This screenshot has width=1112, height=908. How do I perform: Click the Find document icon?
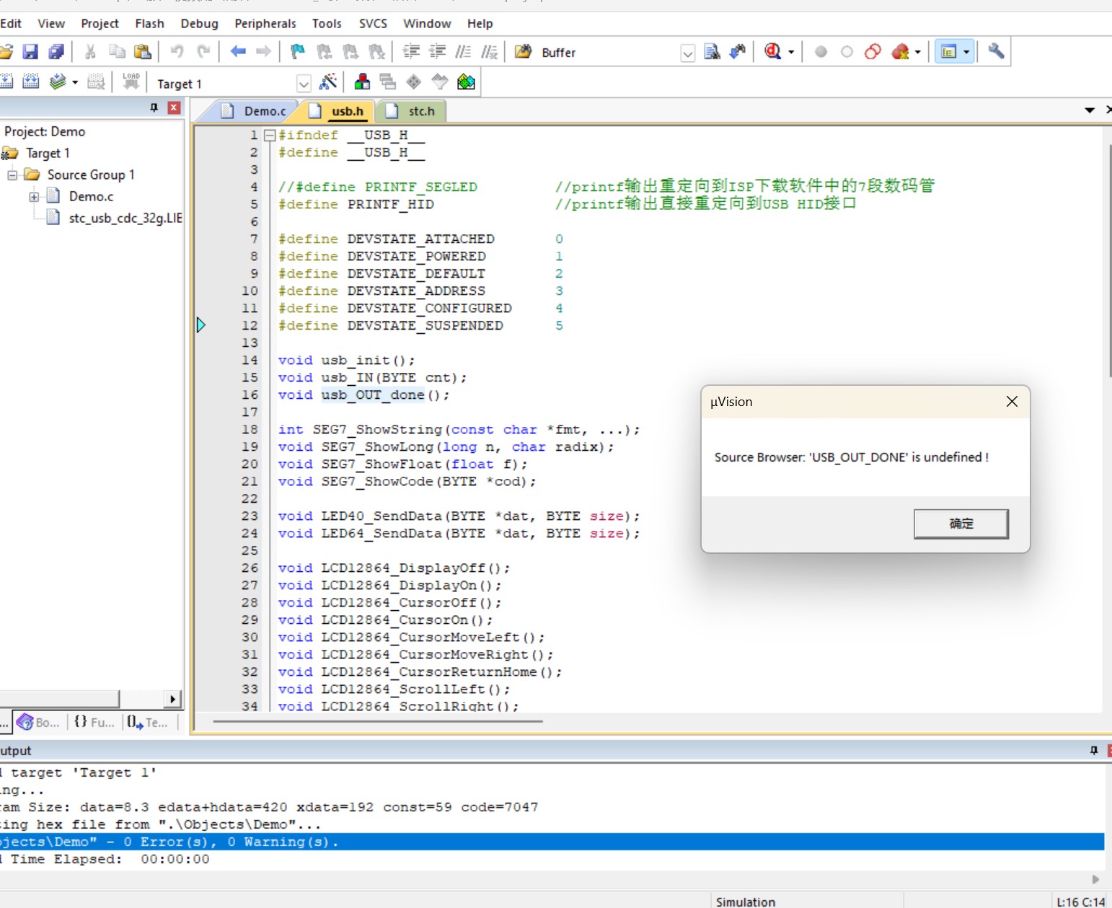click(x=712, y=51)
